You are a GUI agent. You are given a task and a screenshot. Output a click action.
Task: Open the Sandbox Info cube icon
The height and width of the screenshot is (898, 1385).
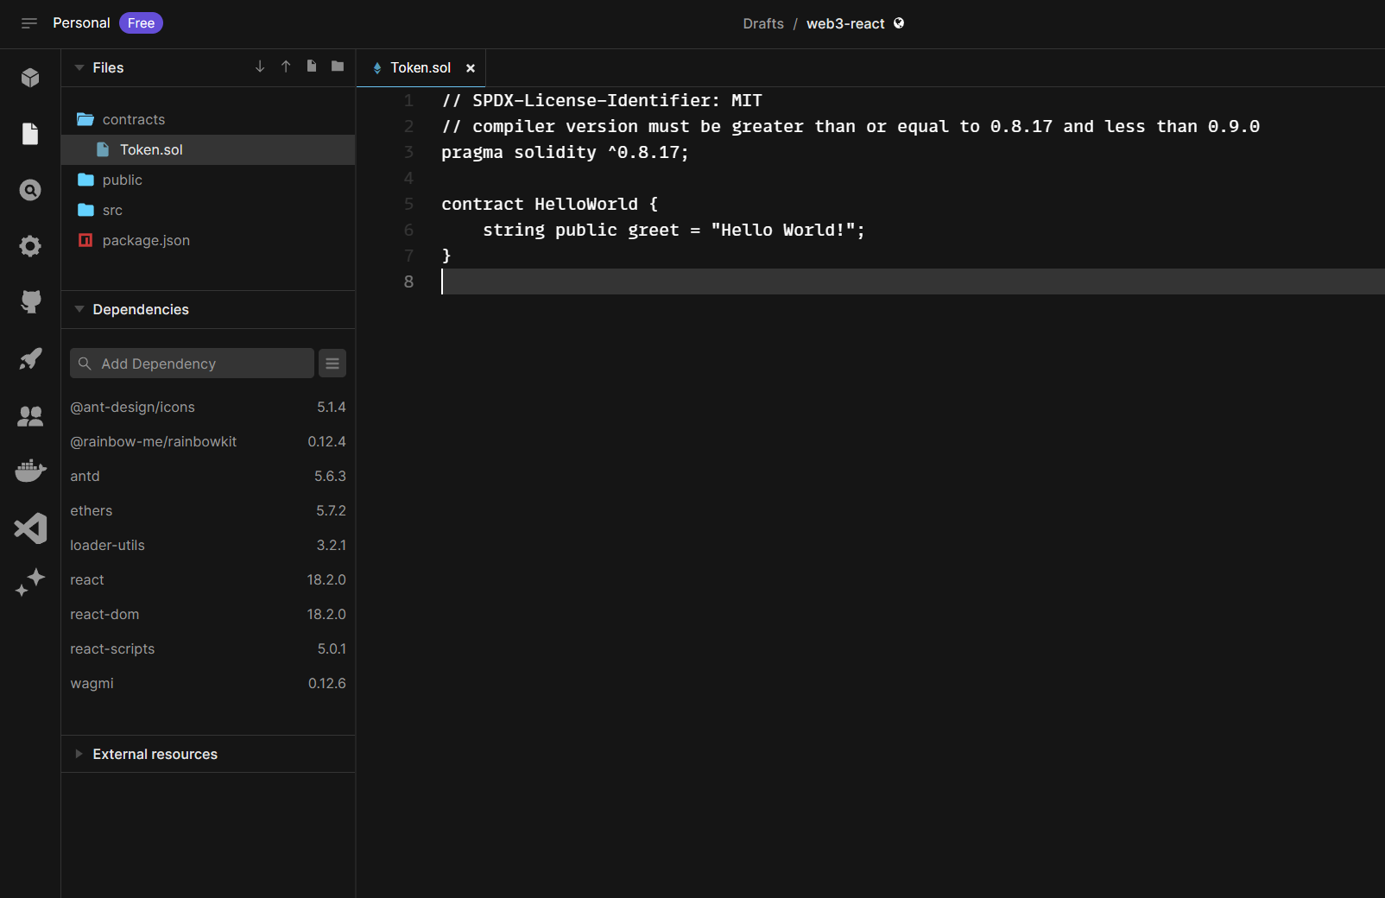30,78
